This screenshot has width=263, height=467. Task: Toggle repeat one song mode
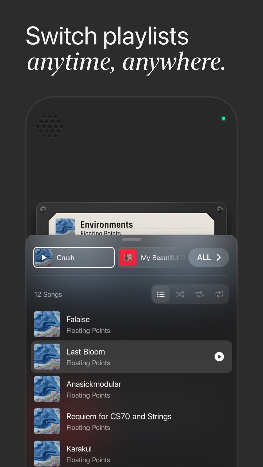click(219, 294)
